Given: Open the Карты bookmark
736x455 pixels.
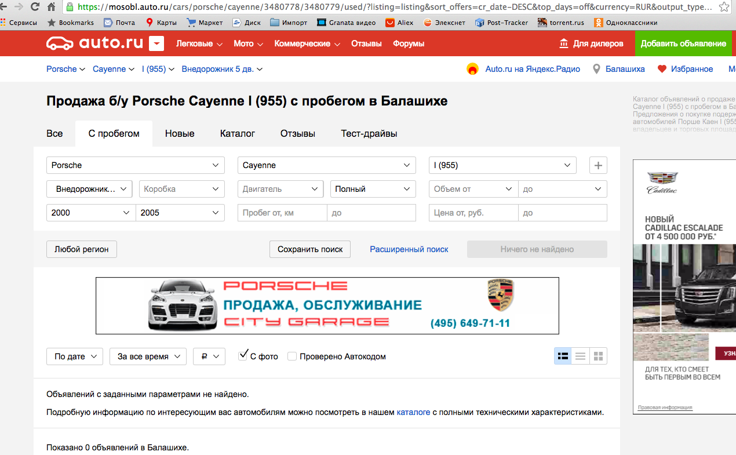Looking at the screenshot, I should coord(161,23).
